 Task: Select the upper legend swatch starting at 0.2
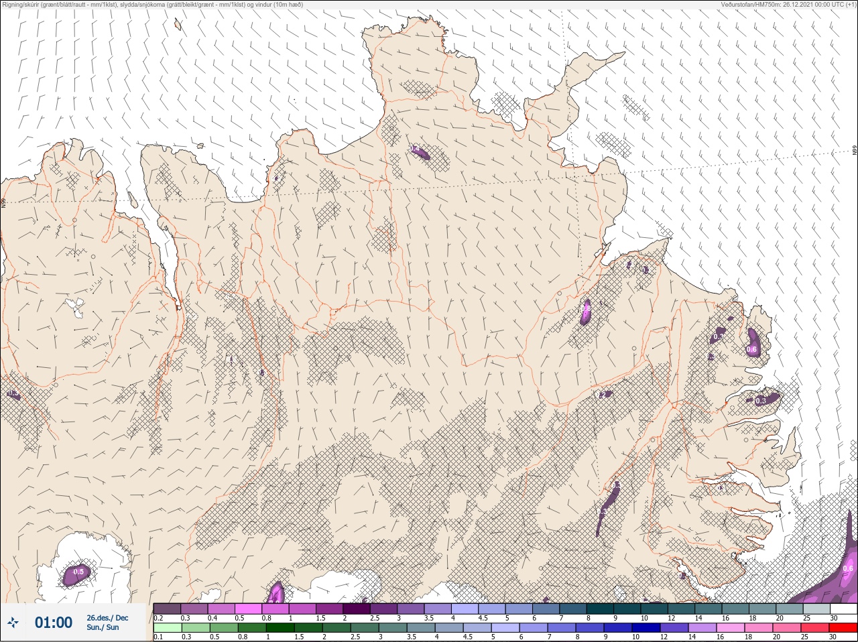point(167,609)
